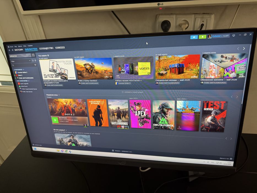
Task: Open the Вид menu
Action: pyautogui.click(x=16, y=46)
